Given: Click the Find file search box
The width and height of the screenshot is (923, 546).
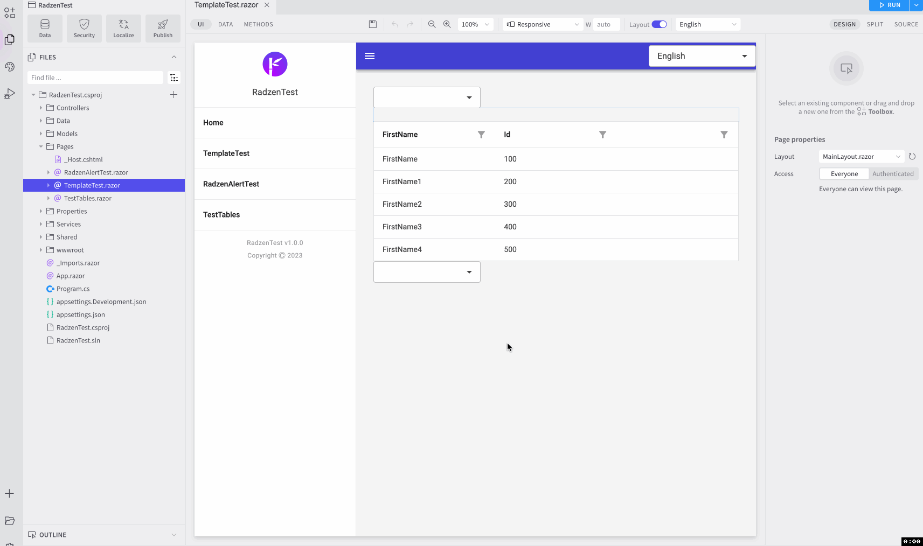Looking at the screenshot, I should [95, 77].
